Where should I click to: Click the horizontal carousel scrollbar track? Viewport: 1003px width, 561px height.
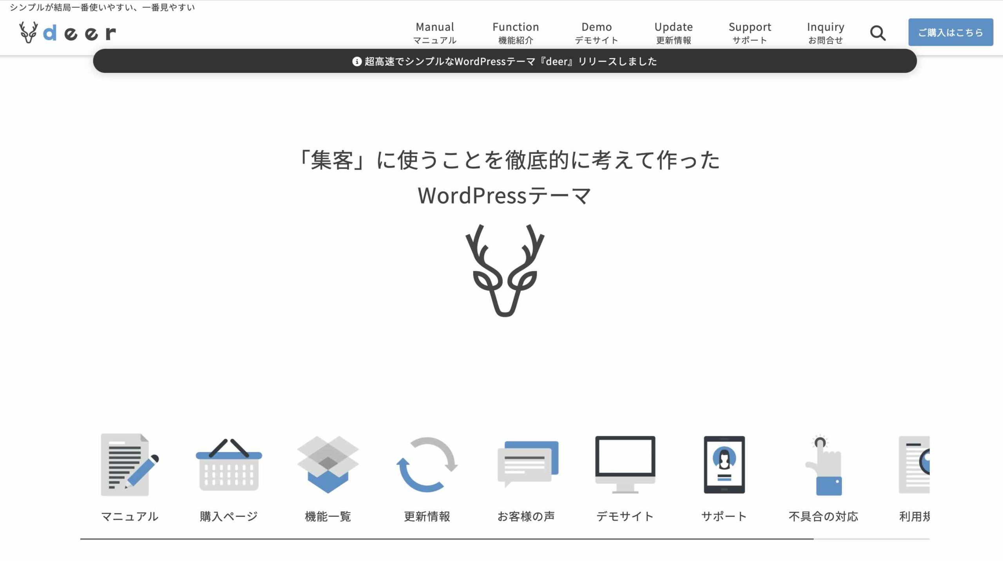click(871, 539)
